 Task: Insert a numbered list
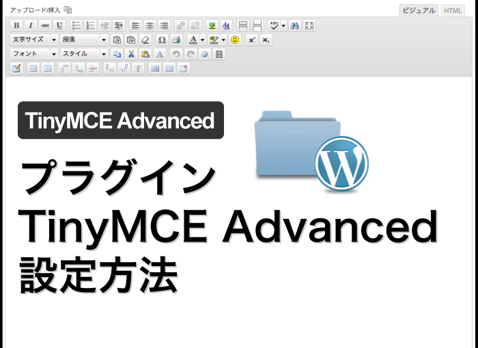[x=90, y=26]
